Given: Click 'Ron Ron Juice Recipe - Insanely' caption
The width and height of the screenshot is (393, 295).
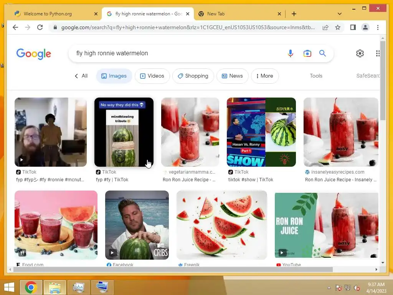Looking at the screenshot, I should click(x=341, y=180).
